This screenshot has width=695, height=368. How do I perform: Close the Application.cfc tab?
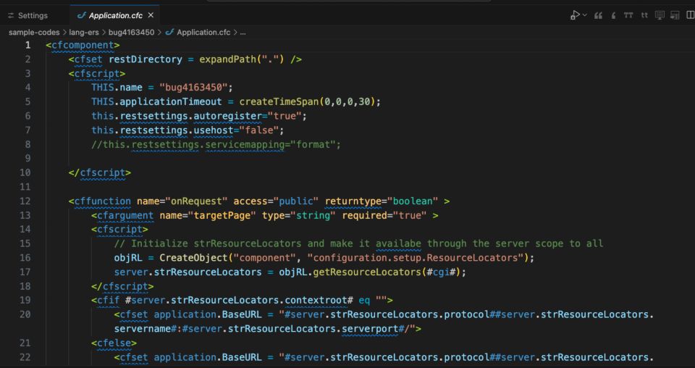click(151, 15)
